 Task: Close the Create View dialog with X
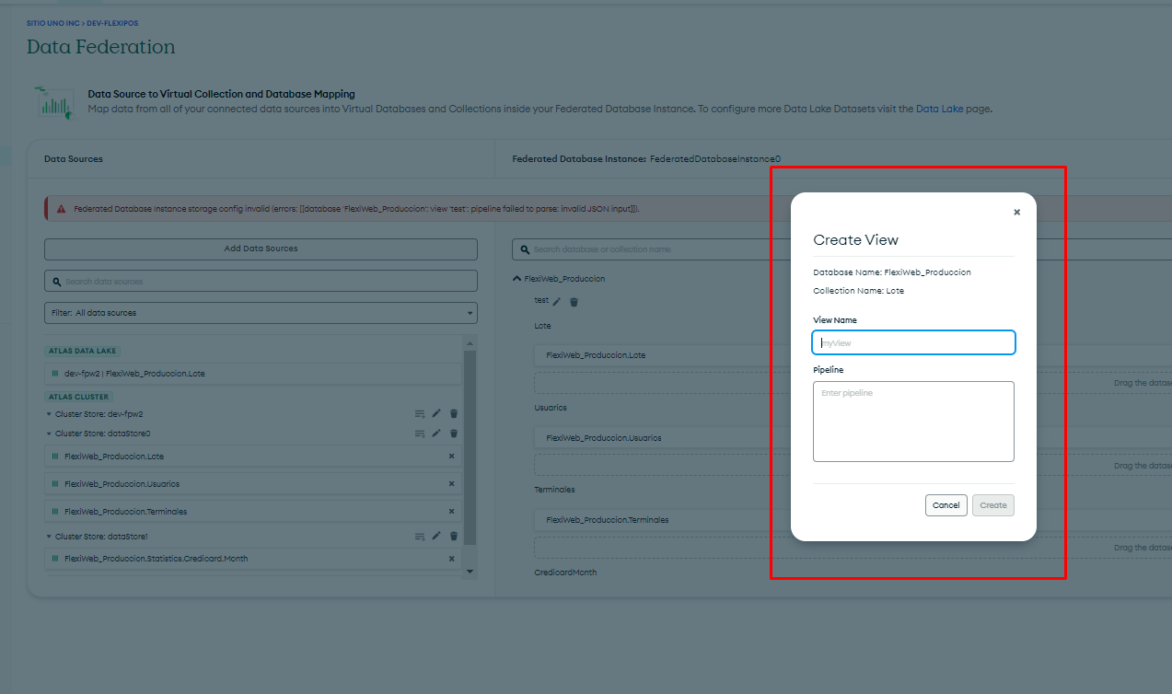tap(1016, 213)
